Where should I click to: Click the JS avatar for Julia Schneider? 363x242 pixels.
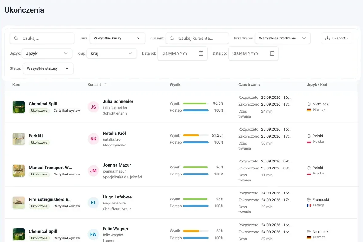click(x=93, y=107)
